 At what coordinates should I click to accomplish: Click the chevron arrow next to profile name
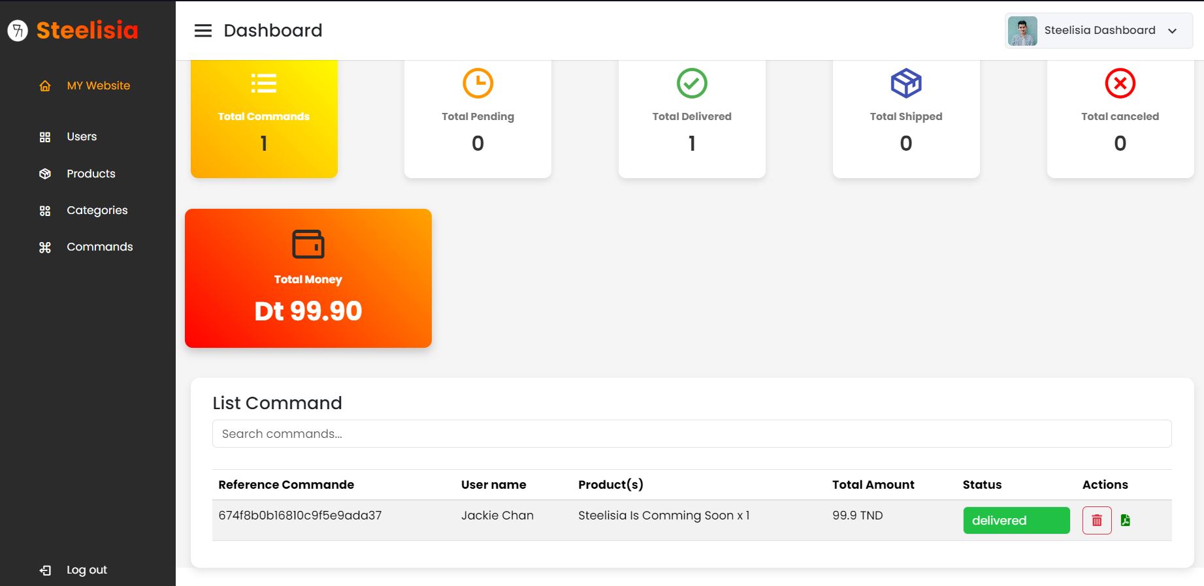[x=1172, y=31]
